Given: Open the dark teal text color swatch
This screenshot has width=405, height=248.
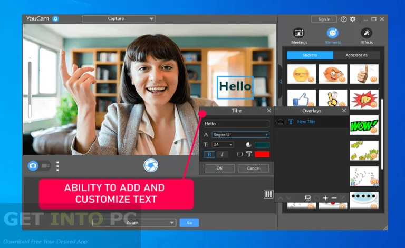Looking at the screenshot, I should pyautogui.click(x=262, y=145).
